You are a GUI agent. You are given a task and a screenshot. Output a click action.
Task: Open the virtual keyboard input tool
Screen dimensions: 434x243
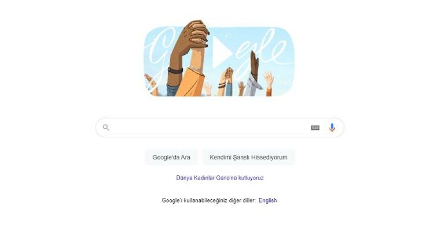tap(315, 128)
